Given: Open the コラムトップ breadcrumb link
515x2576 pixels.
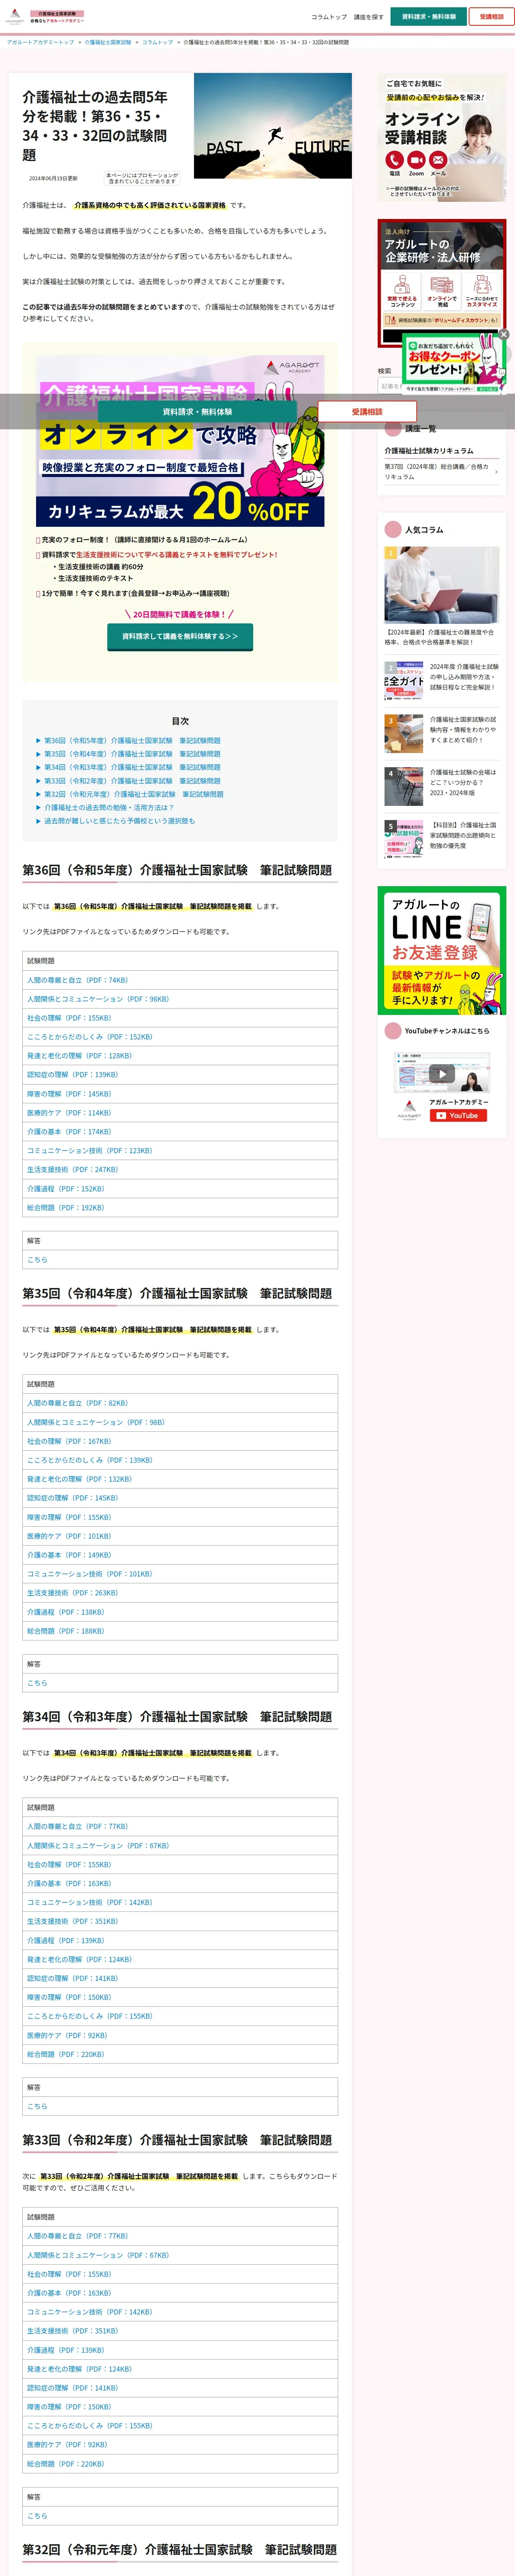Looking at the screenshot, I should (x=157, y=43).
